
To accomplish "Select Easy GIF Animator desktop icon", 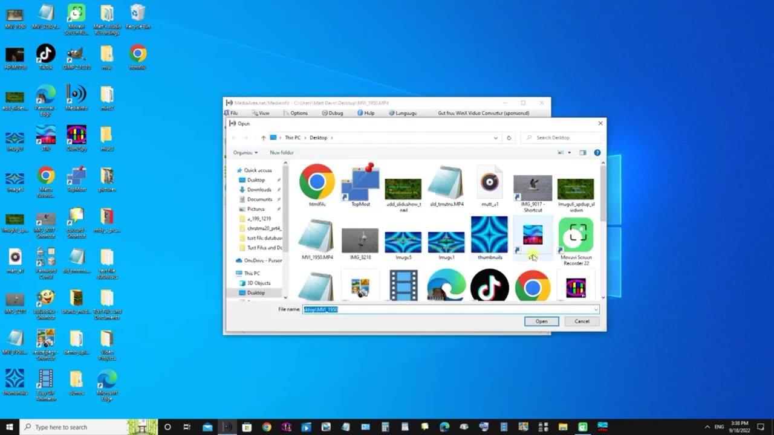I will coord(45,385).
